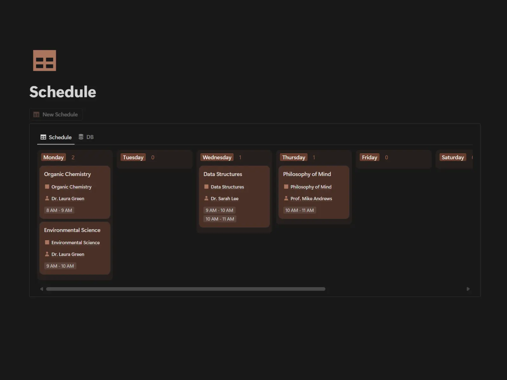Image resolution: width=507 pixels, height=380 pixels.
Task: Click the 8 AM - 9 AM time tag
Action: click(59, 210)
